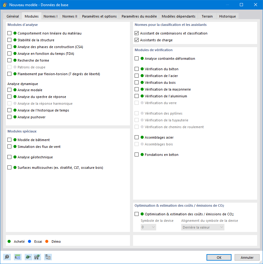Screen dimensions: 263x264
Task: Open Paramètres du modèle tab
Action: point(139,16)
